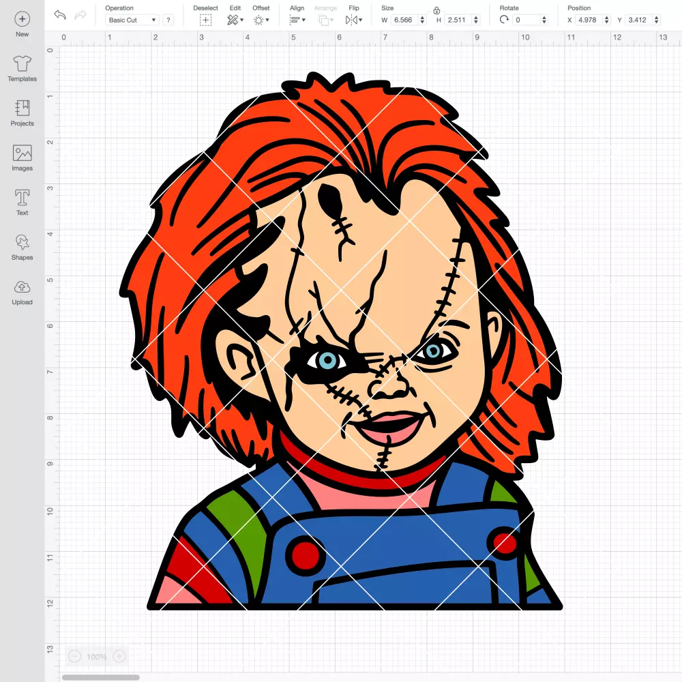This screenshot has width=682, height=682.
Task: Select the Text tool
Action: pyautogui.click(x=23, y=203)
